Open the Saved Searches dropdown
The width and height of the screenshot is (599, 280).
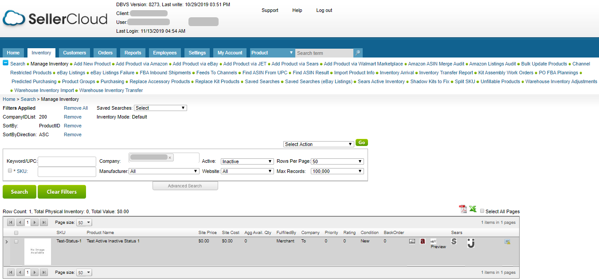161,108
